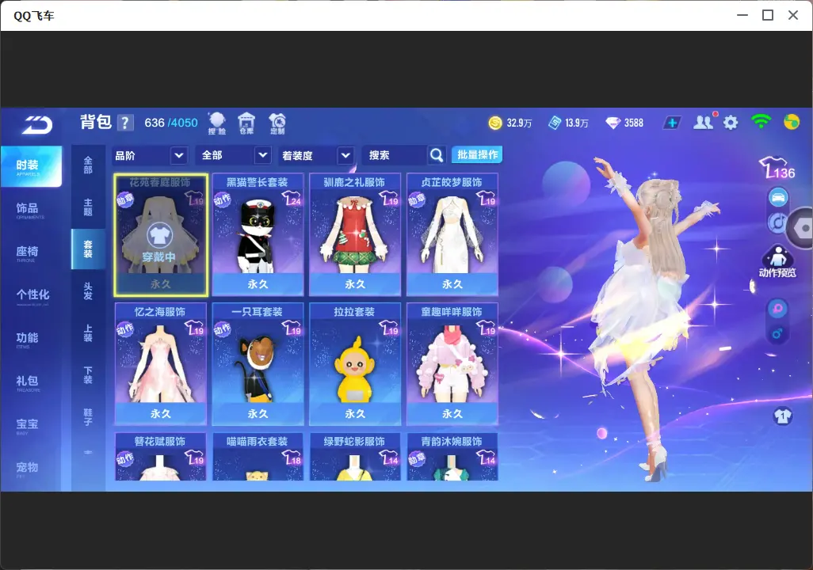The height and width of the screenshot is (570, 813).
Task: Maximize the QQ飞车 window
Action: coord(768,16)
